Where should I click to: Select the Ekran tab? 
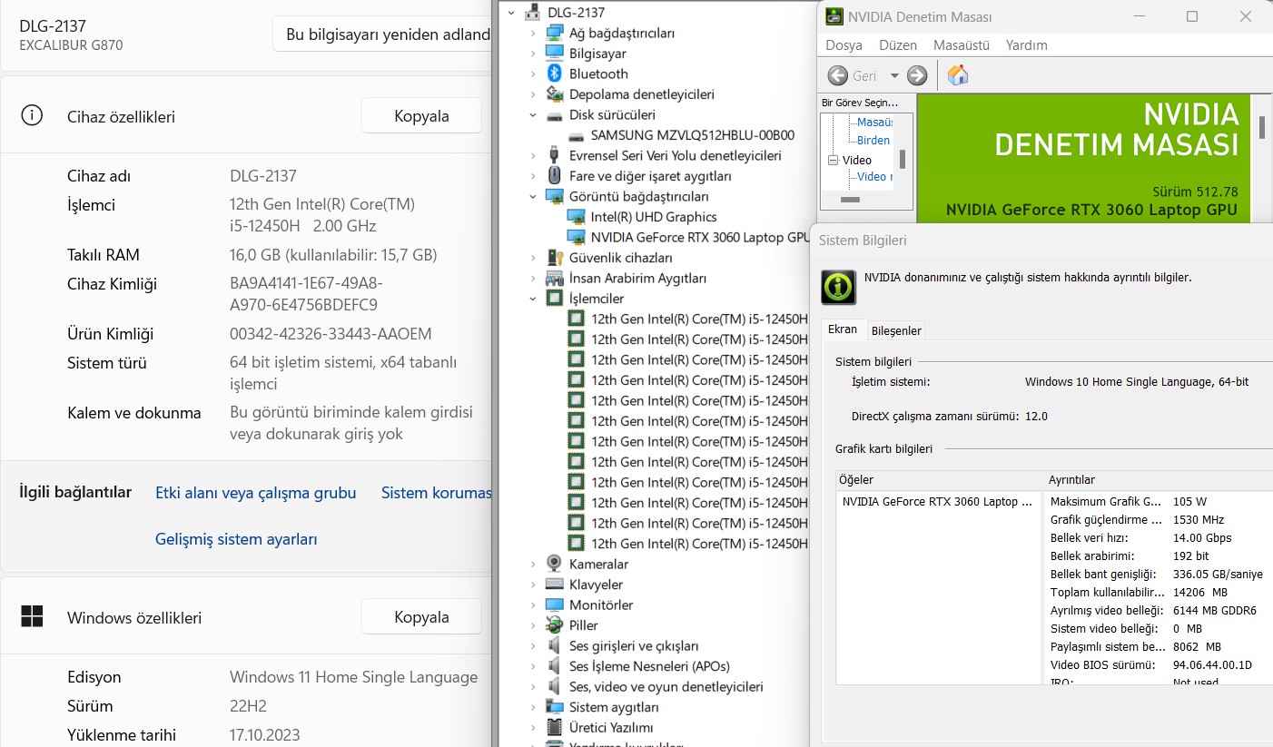tap(843, 329)
